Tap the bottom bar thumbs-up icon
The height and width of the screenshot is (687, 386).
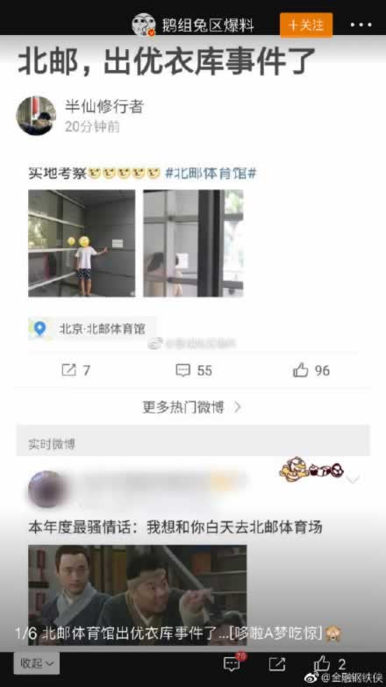pos(322,663)
